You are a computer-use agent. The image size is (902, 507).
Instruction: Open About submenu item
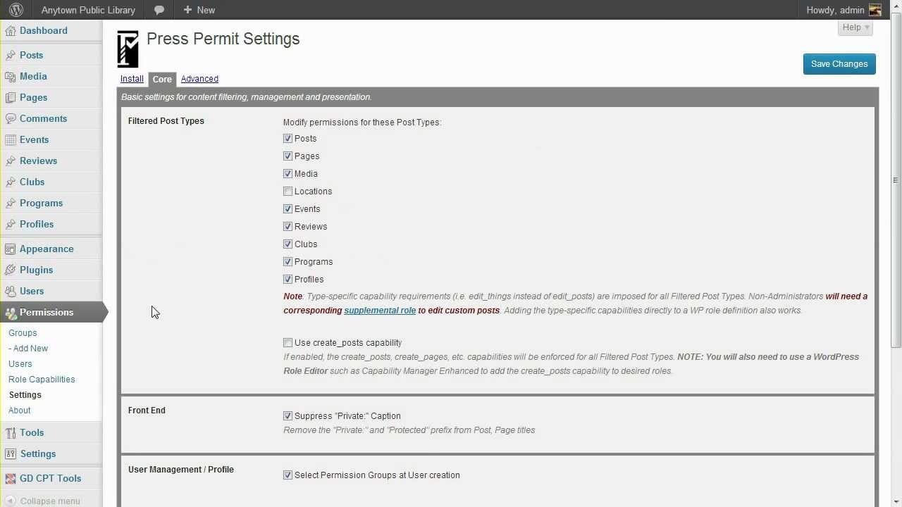[x=20, y=411]
